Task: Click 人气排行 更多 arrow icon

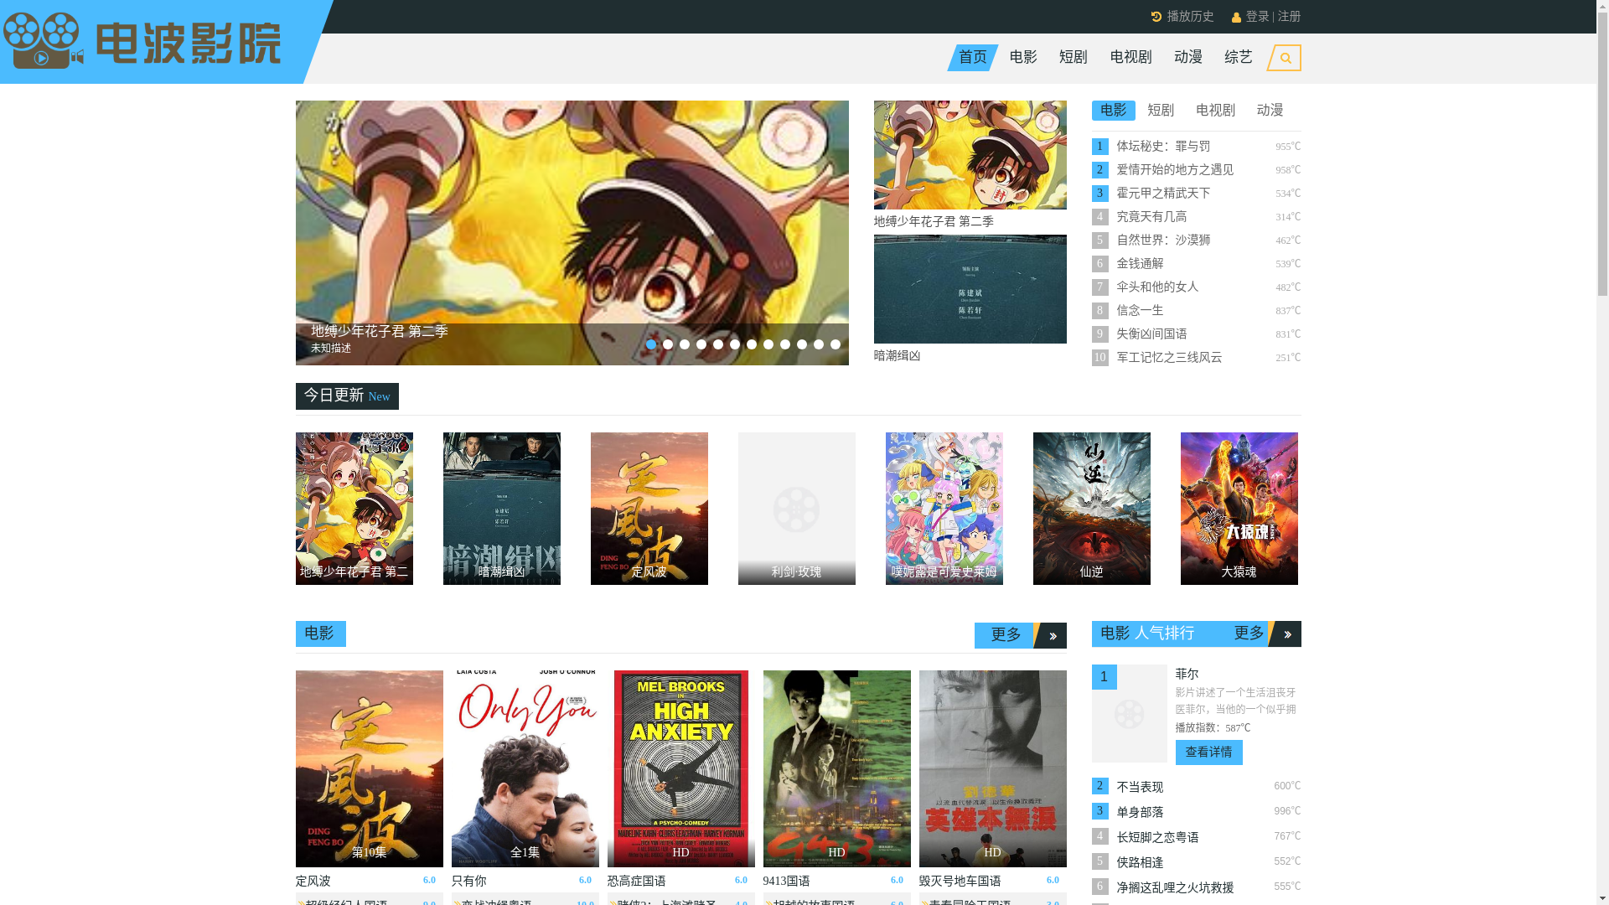Action: coord(1286,634)
